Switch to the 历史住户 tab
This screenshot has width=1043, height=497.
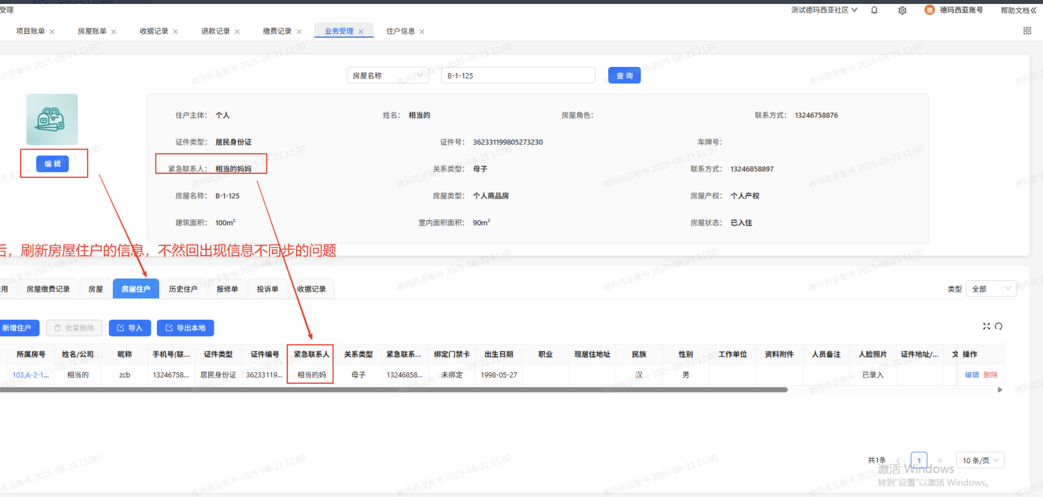[x=183, y=289]
